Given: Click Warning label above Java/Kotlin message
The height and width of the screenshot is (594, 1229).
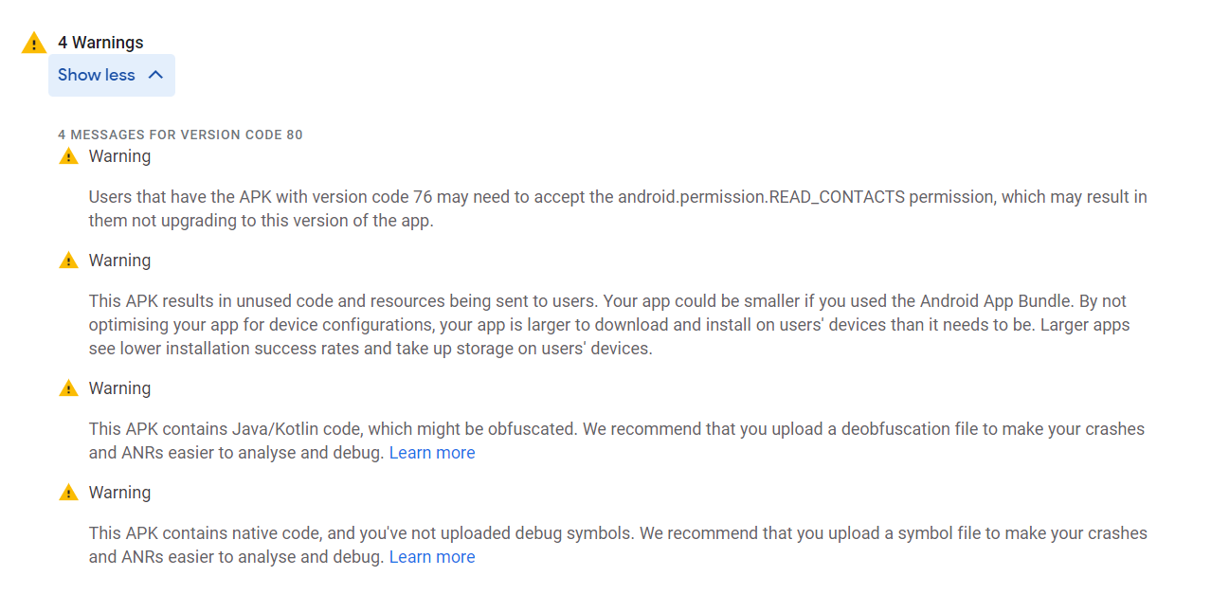Looking at the screenshot, I should click(x=119, y=388).
